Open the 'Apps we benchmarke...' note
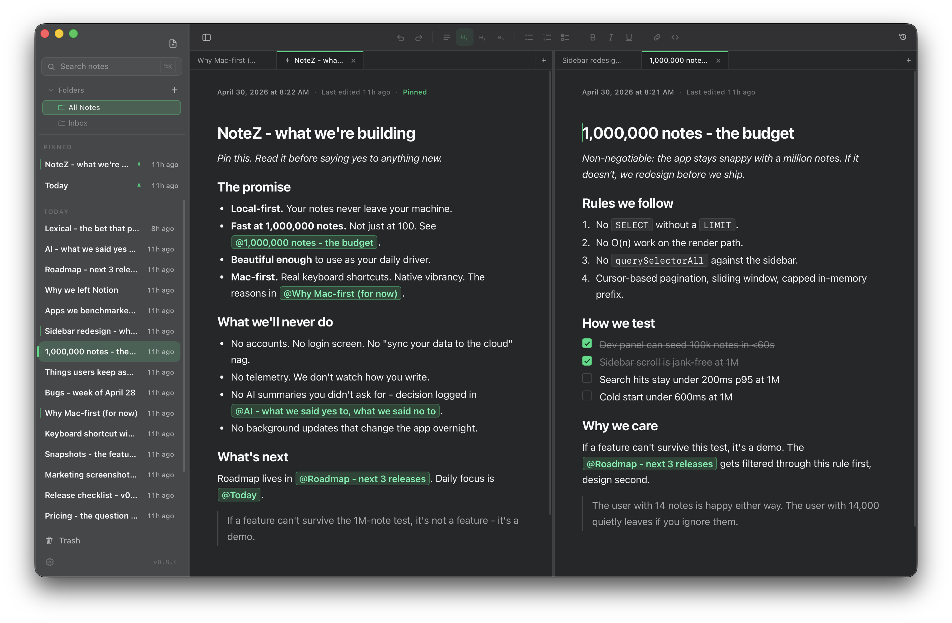This screenshot has width=952, height=623. point(110,311)
